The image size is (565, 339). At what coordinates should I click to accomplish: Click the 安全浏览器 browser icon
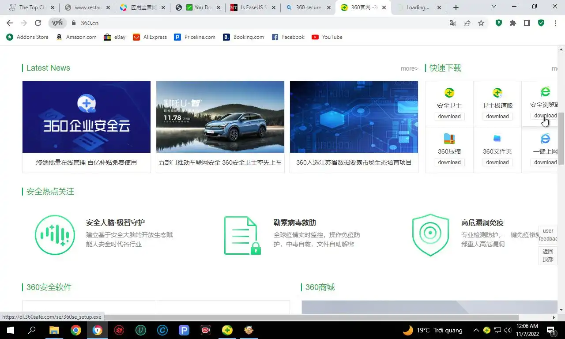[546, 92]
